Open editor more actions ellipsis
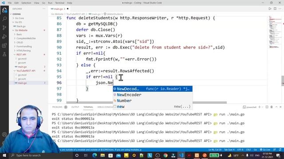284x159 pixels. click(x=280, y=9)
